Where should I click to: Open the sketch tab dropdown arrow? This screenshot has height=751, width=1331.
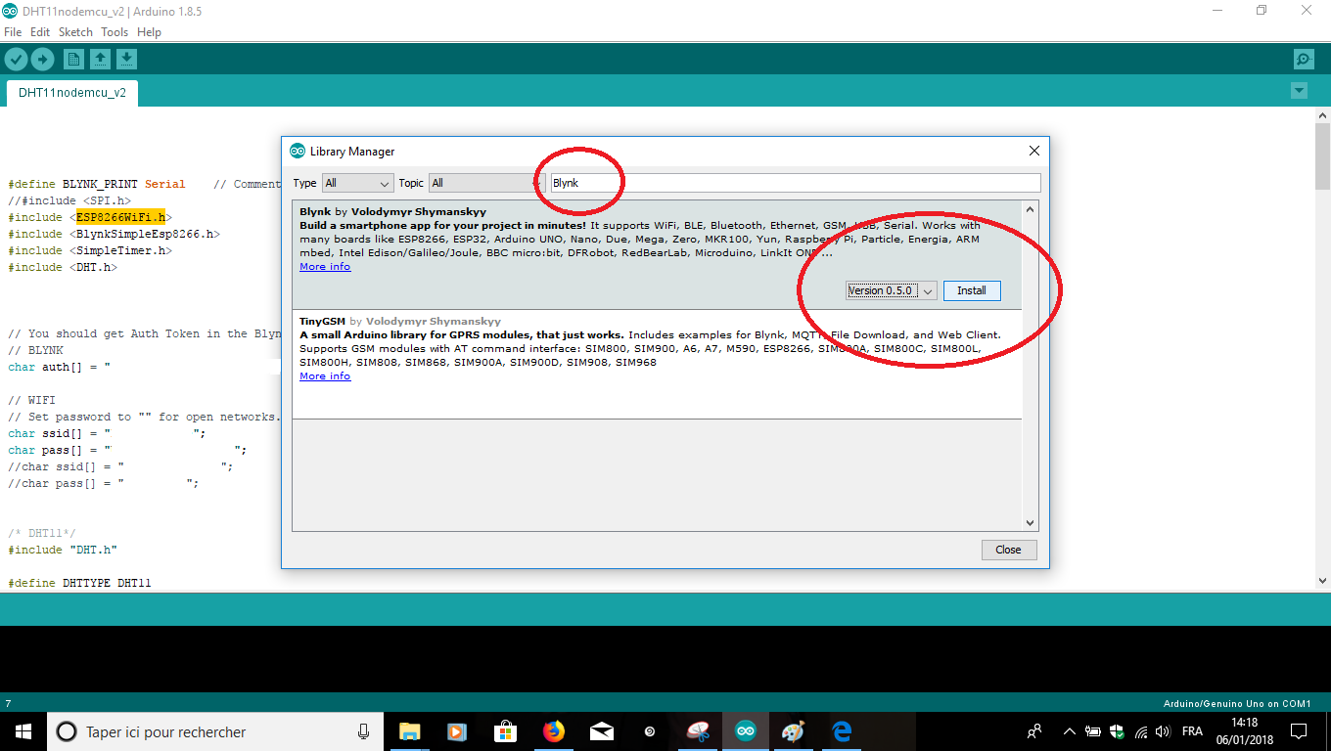pyautogui.click(x=1299, y=91)
